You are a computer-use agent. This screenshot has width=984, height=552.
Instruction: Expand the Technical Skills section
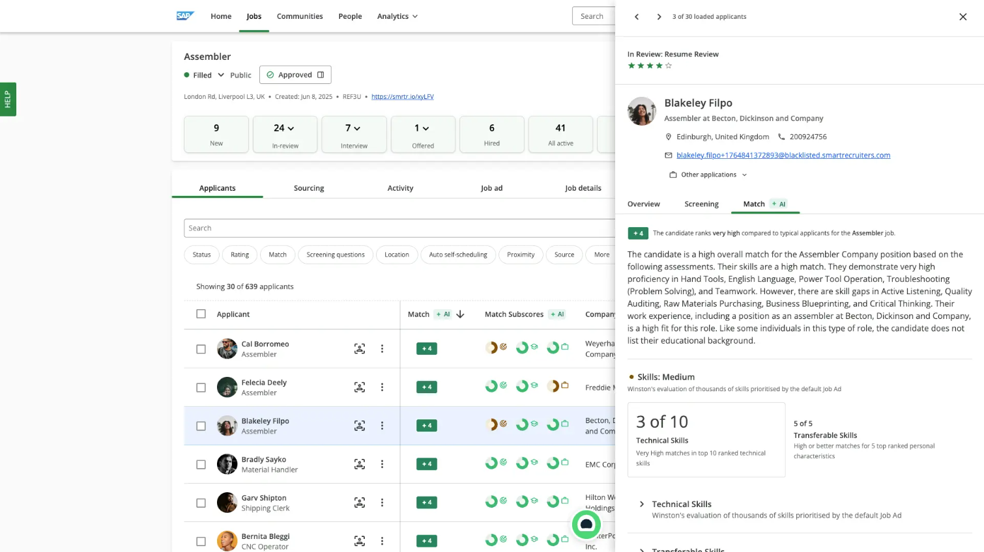click(642, 504)
